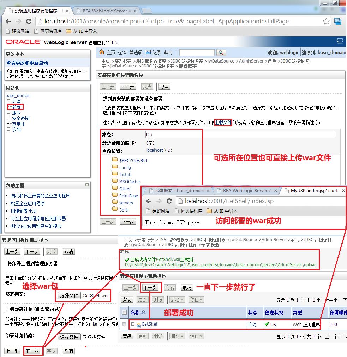This screenshot has height=357, width=347.
Task: Expand the GetShell deployment row
Action: click(x=133, y=324)
